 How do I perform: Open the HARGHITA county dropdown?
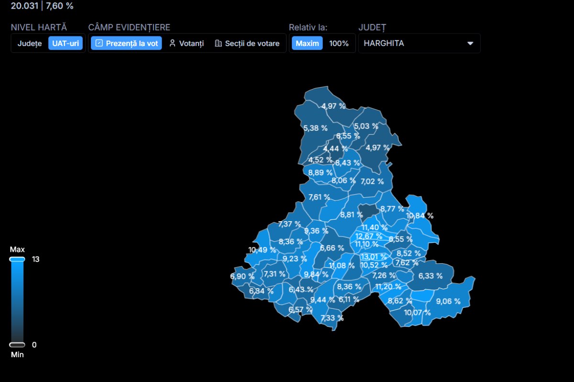(x=419, y=43)
